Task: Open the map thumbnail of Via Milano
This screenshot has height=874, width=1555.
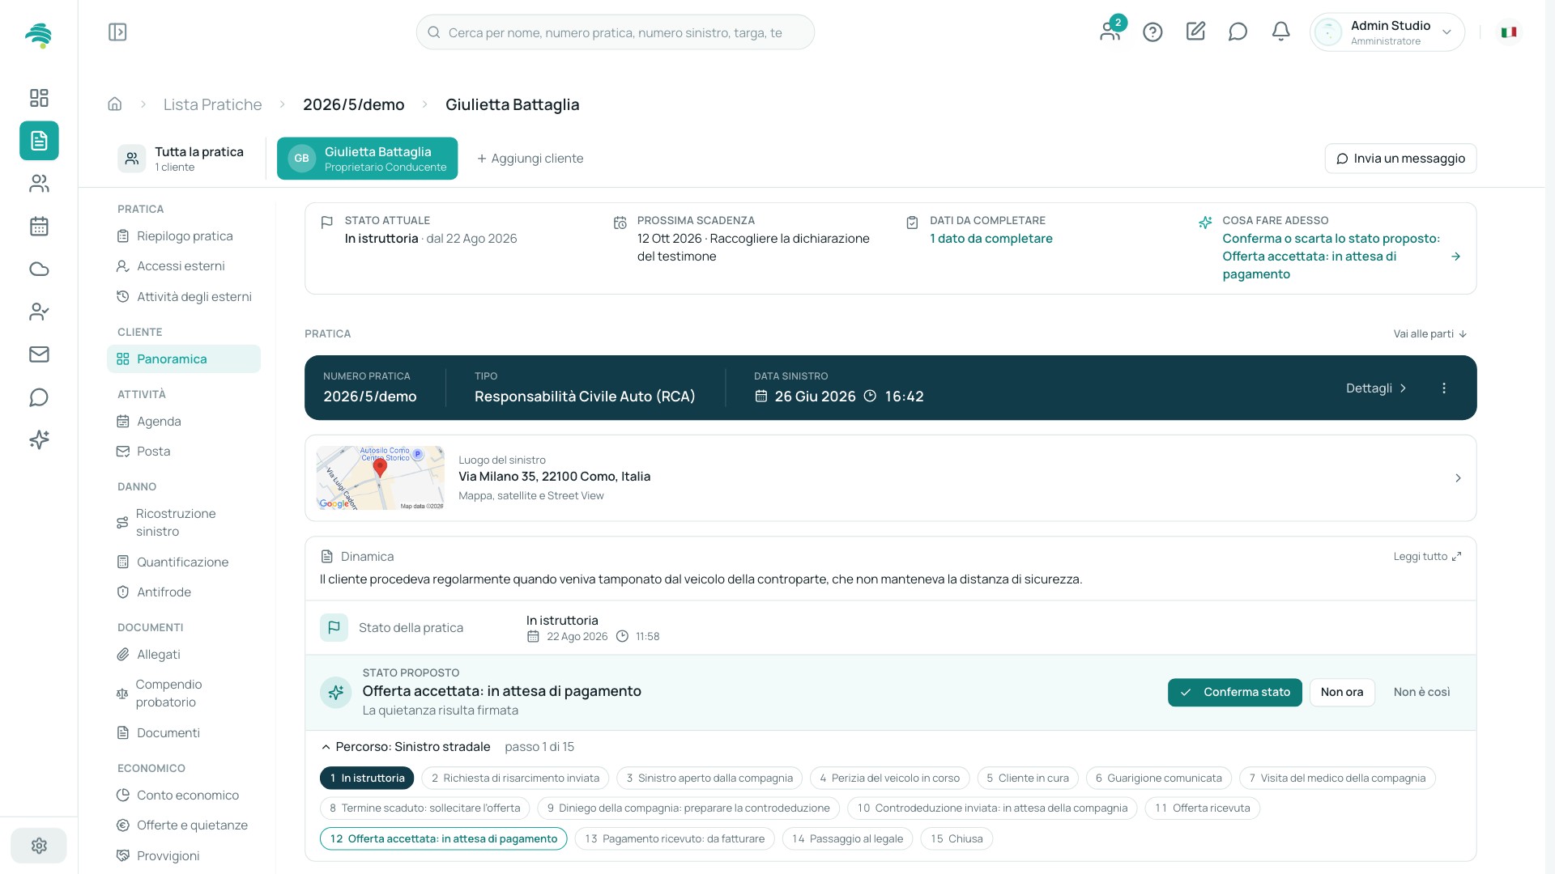Action: click(380, 478)
